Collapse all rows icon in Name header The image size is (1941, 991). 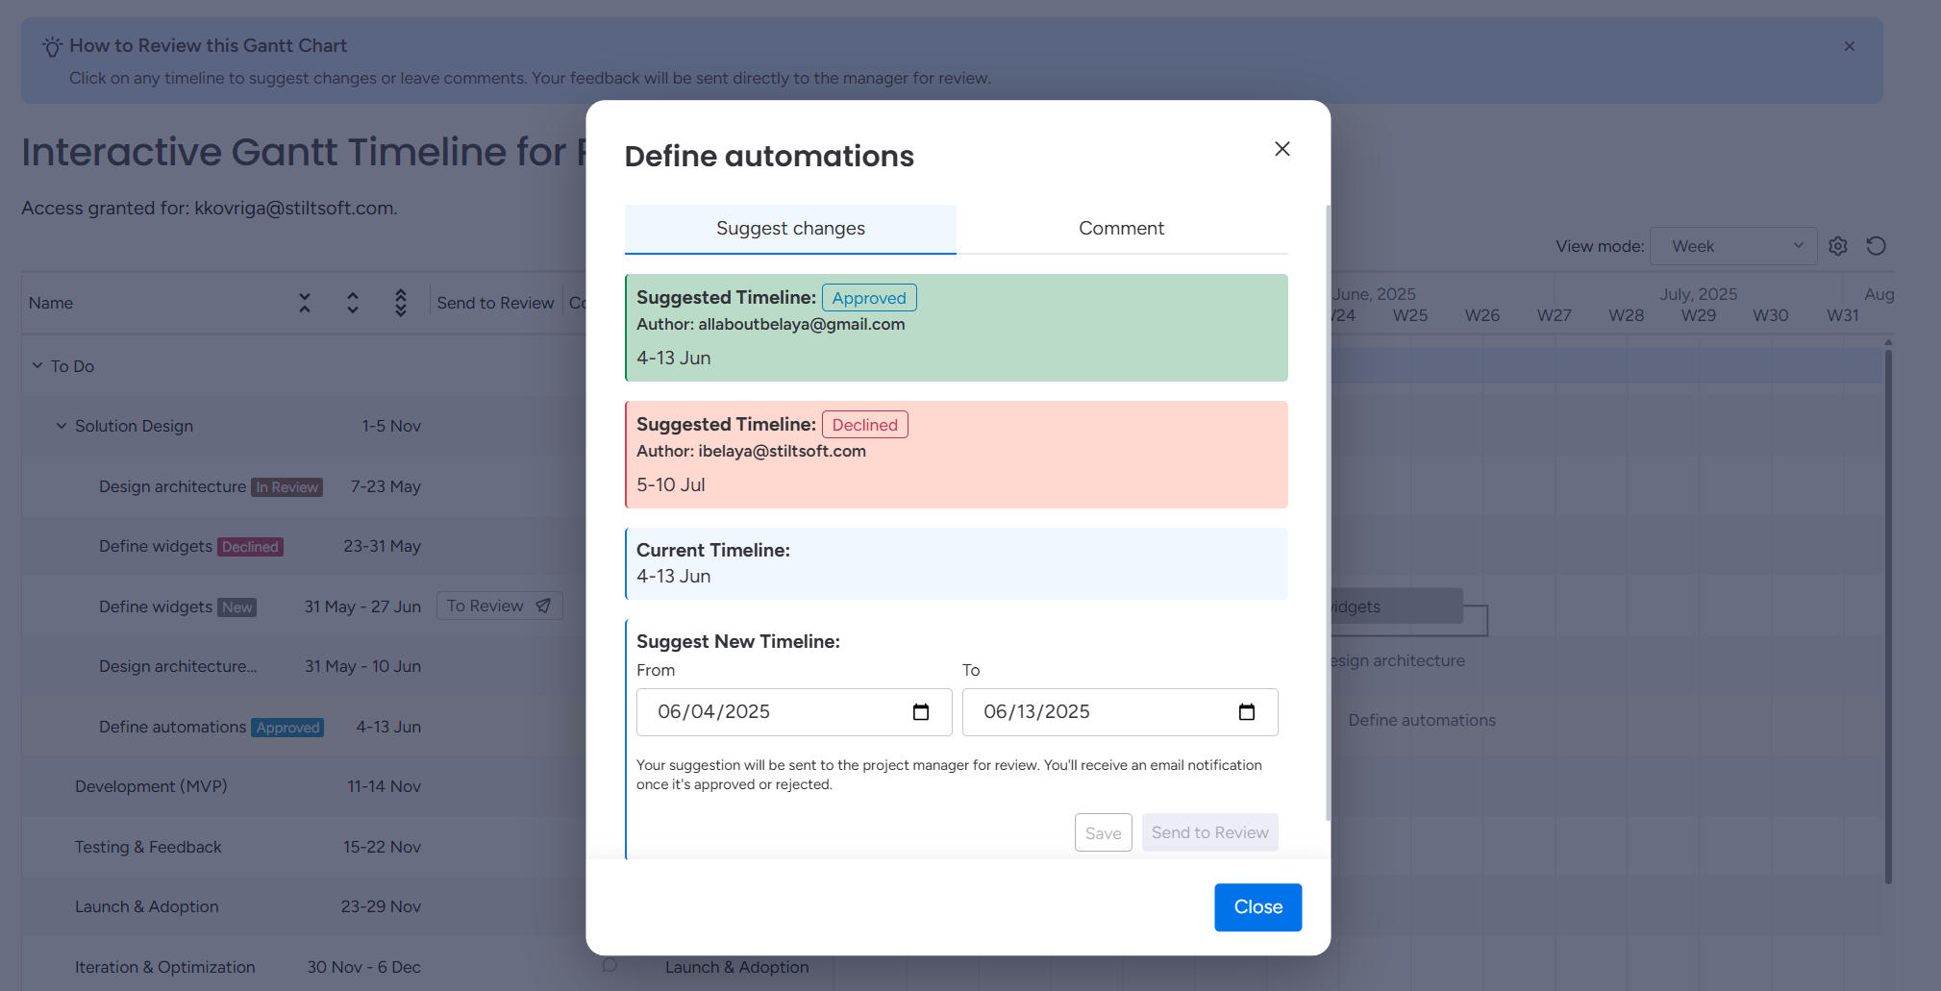[305, 303]
